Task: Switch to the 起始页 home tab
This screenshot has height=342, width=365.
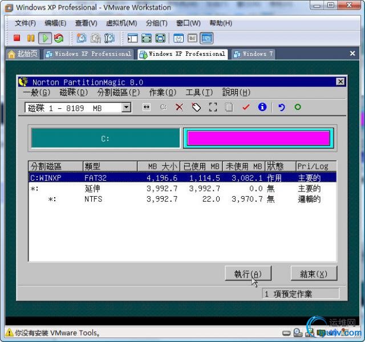Action: [23, 54]
